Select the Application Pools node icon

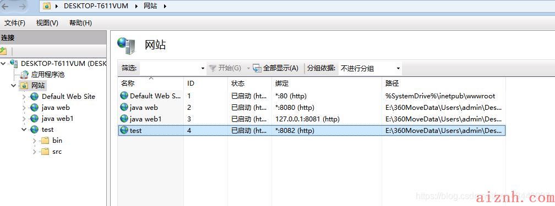tap(24, 75)
